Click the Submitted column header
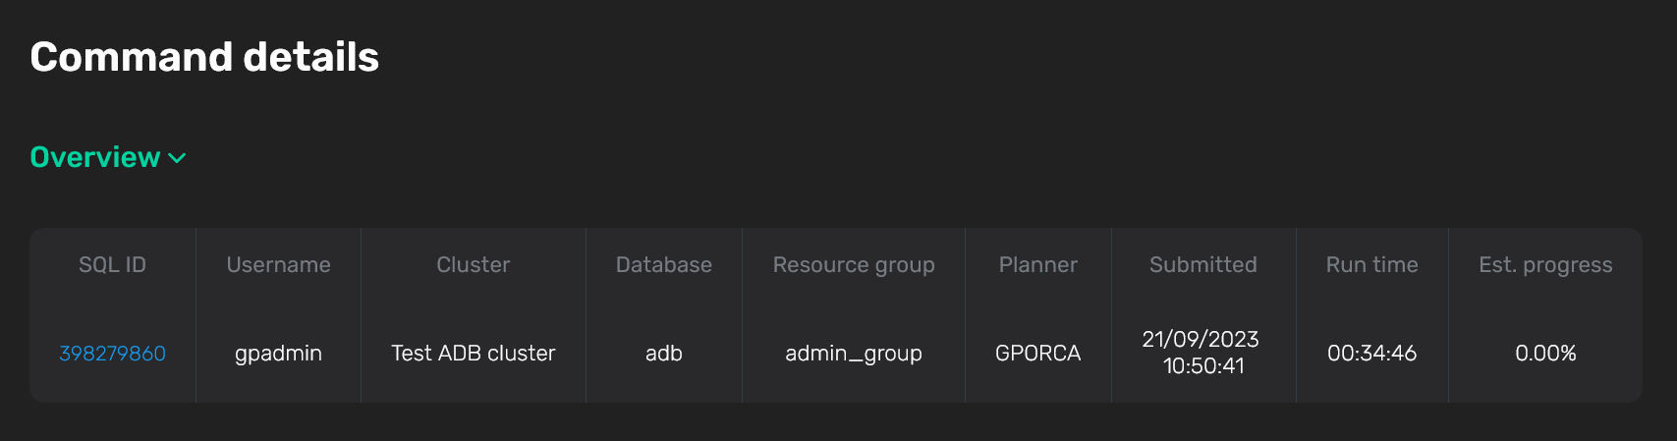 pyautogui.click(x=1202, y=265)
